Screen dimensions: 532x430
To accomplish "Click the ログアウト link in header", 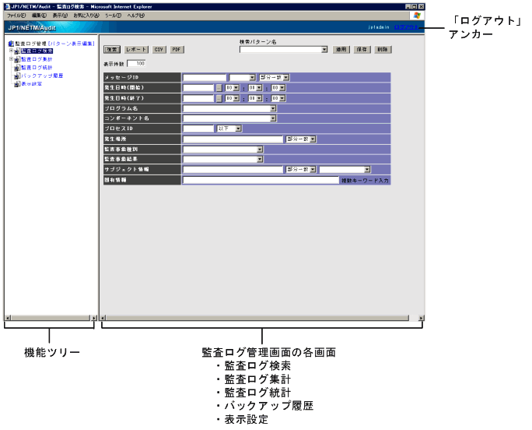I will click(406, 27).
